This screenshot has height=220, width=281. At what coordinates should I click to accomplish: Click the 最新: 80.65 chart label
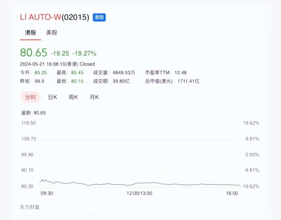coord(33,113)
